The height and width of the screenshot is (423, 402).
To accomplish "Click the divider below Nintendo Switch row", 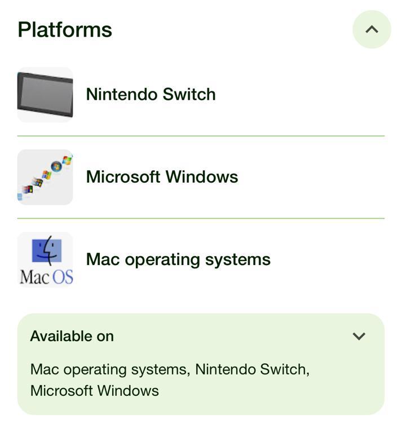I will 201,136.
